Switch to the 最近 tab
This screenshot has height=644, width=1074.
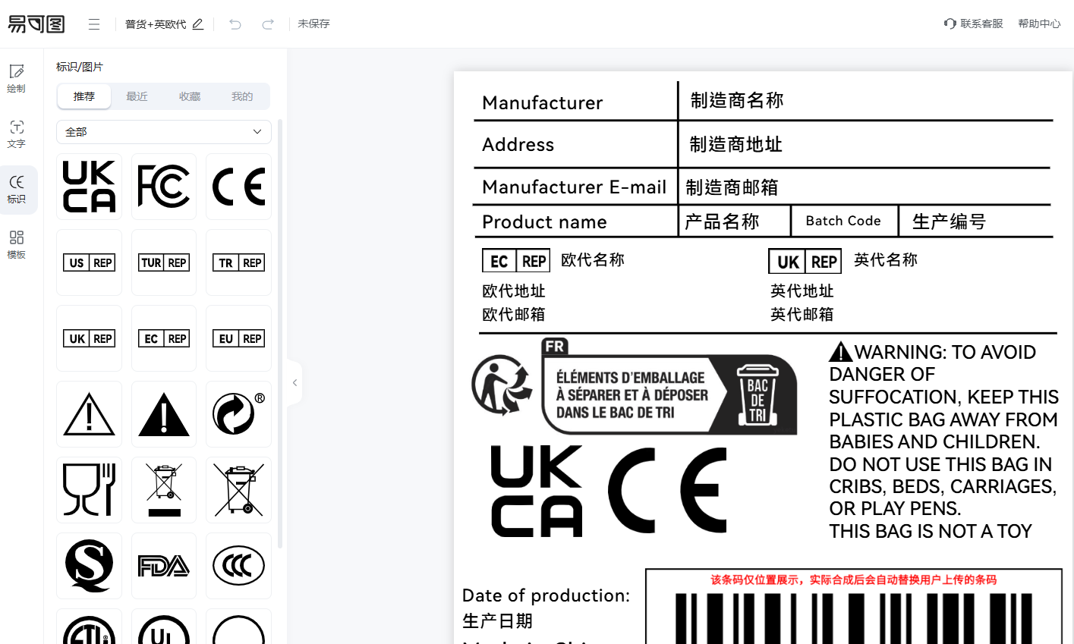[137, 96]
